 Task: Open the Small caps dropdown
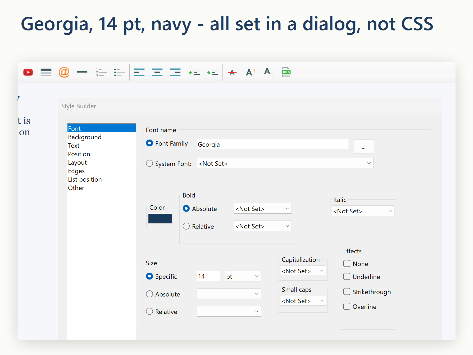click(x=303, y=301)
